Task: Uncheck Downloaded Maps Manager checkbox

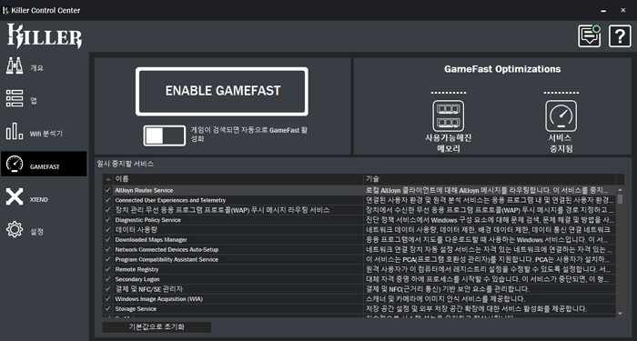Action: 107,239
